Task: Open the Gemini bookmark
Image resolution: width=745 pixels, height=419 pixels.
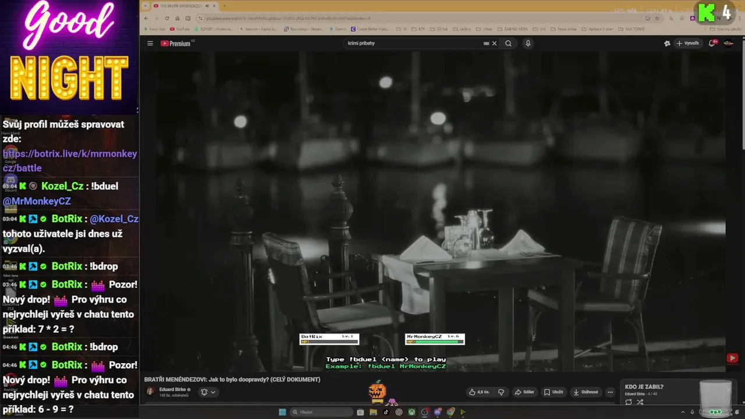Action: coord(338,29)
